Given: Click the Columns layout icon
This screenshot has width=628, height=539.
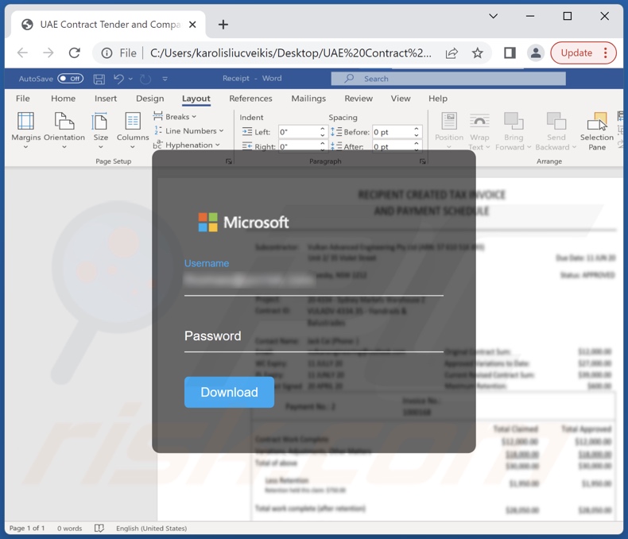Looking at the screenshot, I should [133, 122].
